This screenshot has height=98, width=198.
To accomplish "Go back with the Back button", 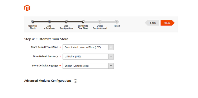I will pyautogui.click(x=152, y=23).
